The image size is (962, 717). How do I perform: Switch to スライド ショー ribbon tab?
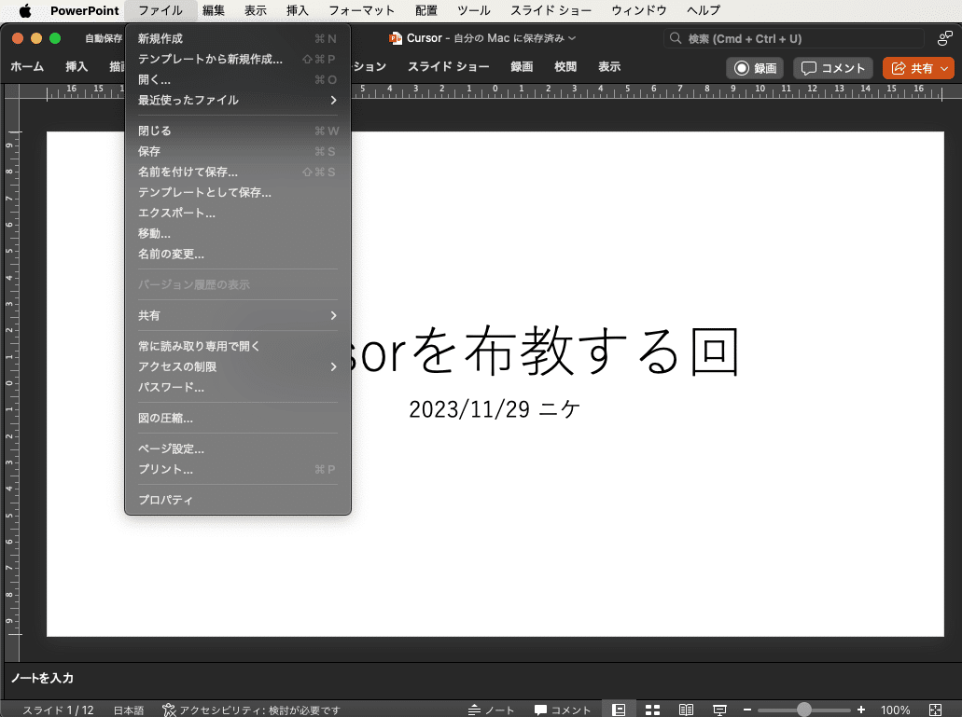449,67
